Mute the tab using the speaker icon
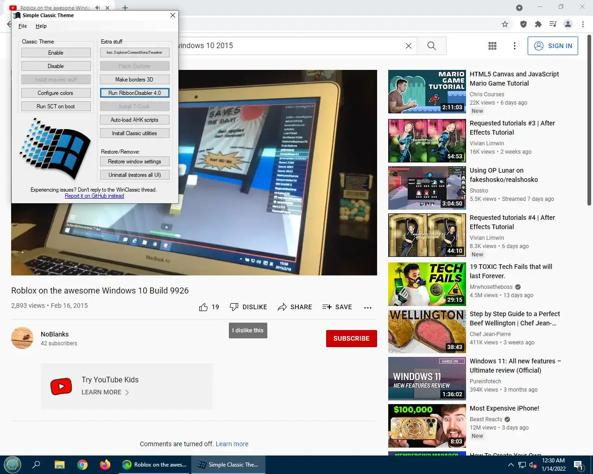This screenshot has height=474, width=593. coord(98,8)
